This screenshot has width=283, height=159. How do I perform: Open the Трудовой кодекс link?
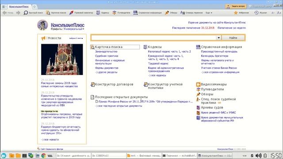point(158,64)
